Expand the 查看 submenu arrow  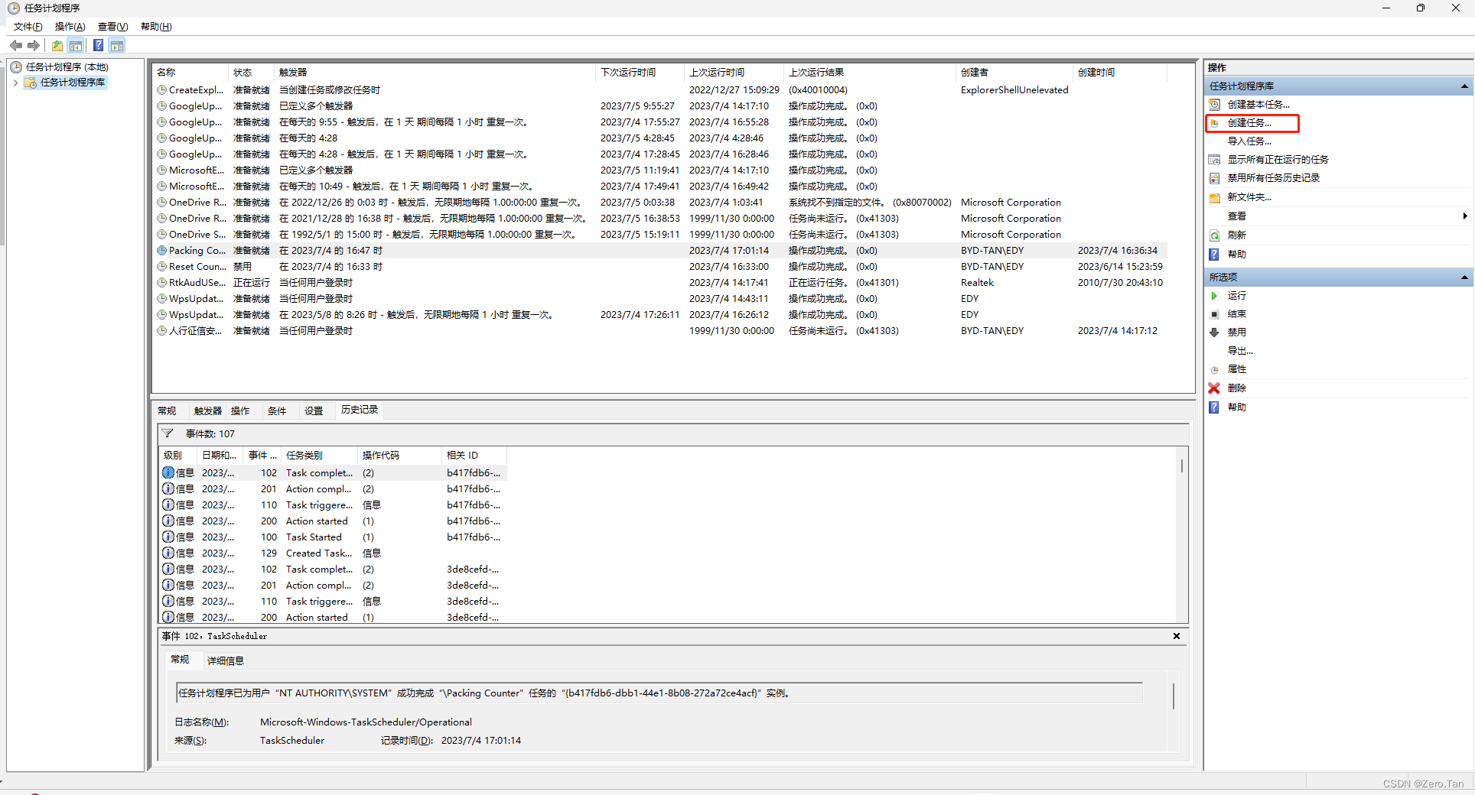pos(1465,216)
